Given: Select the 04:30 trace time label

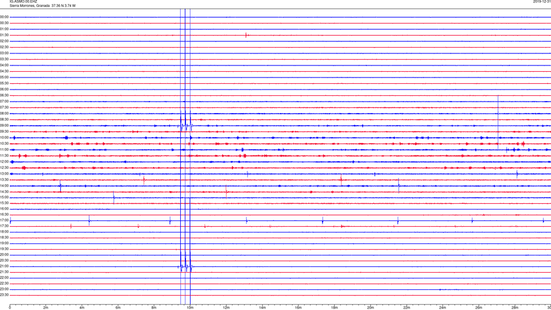Looking at the screenshot, I should pos(4,71).
